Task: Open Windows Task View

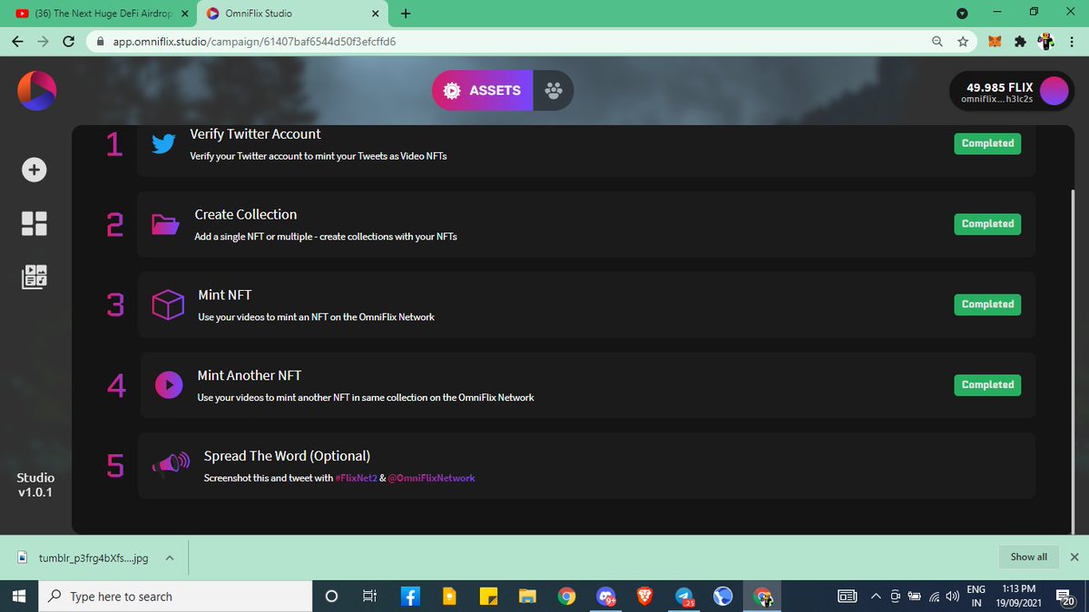Action: 369,596
